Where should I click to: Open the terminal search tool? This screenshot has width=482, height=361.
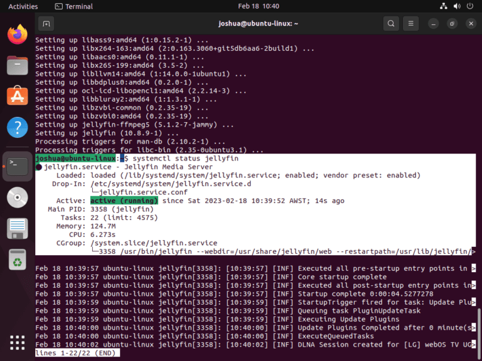click(x=391, y=24)
